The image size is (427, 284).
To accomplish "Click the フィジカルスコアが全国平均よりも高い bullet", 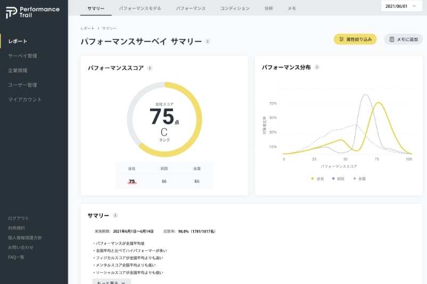I will 128,258.
